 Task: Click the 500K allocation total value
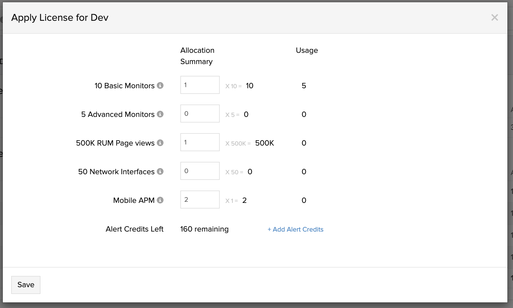[264, 143]
